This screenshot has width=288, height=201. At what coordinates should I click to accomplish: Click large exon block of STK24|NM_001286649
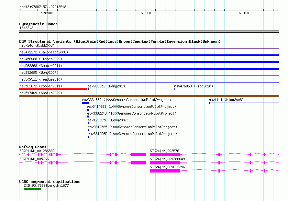(165, 163)
